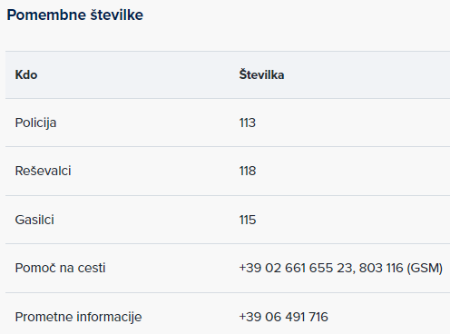This screenshot has width=450, height=334.
Task: Click the +39 prefix of the traffic info number
Action: [250, 317]
